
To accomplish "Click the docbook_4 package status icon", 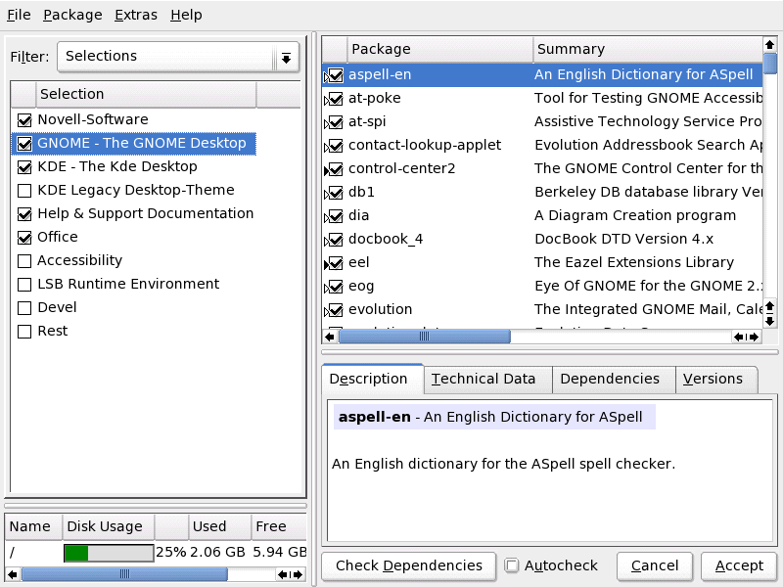I will coord(335,239).
